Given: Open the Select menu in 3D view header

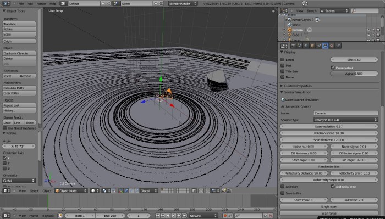Looking at the screenshot, I should [x=34, y=191].
